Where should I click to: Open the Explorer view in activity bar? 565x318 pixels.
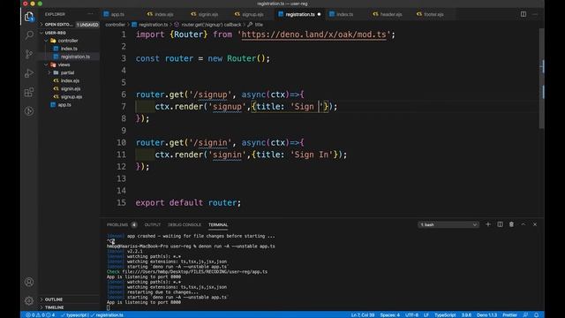(x=29, y=17)
